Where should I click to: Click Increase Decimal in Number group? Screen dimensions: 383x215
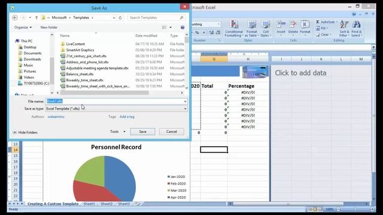pos(211,32)
